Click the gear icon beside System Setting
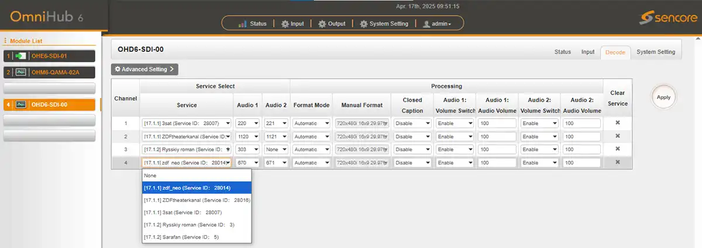Screen dimensions: 702x248 click(364, 24)
